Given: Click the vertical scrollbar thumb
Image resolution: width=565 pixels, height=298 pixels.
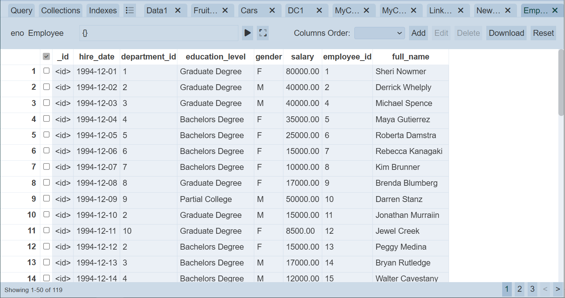Looking at the screenshot, I should click(561, 83).
